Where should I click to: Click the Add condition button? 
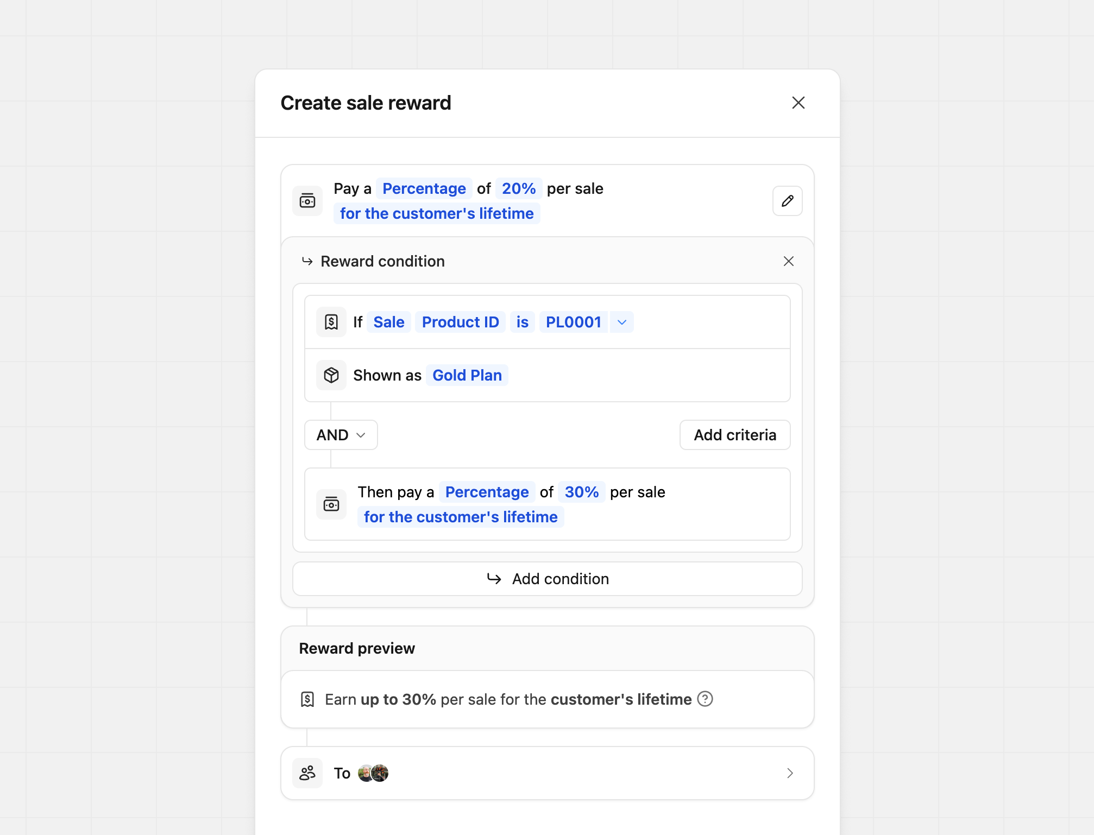click(x=547, y=579)
